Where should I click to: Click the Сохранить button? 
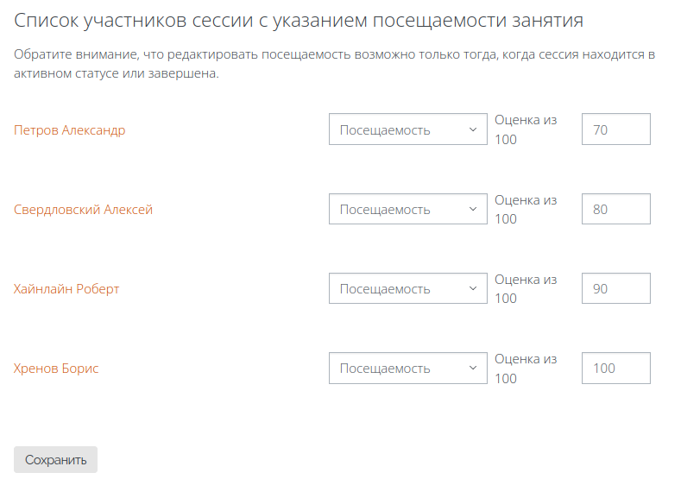tap(55, 460)
